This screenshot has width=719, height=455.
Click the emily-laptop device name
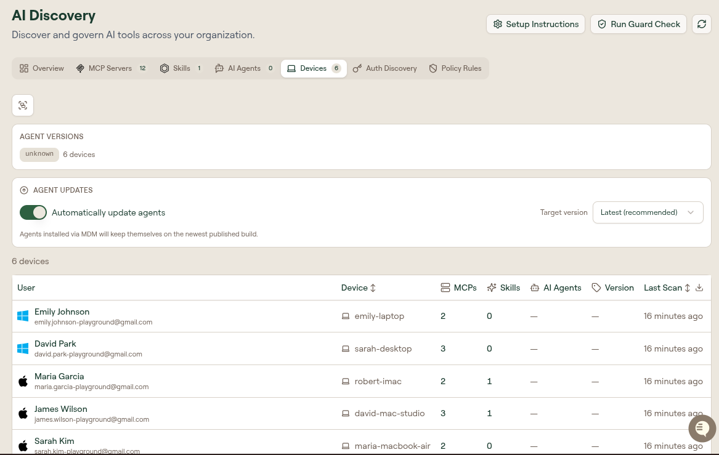(x=380, y=316)
